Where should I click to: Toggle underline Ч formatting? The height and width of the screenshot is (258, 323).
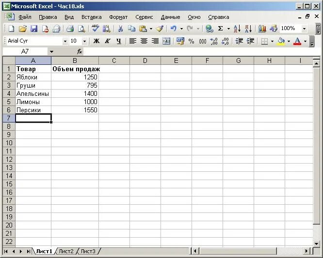119,41
